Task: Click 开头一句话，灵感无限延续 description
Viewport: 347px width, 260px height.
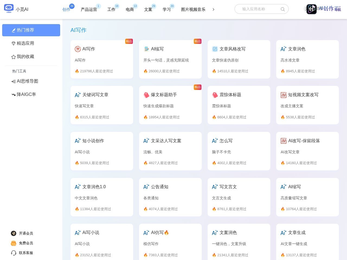Action: point(166,60)
